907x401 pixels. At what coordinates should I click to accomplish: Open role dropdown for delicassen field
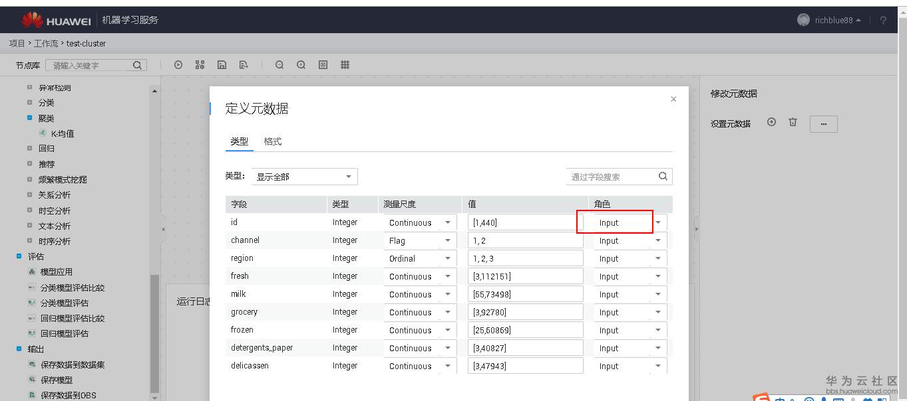tap(630, 366)
